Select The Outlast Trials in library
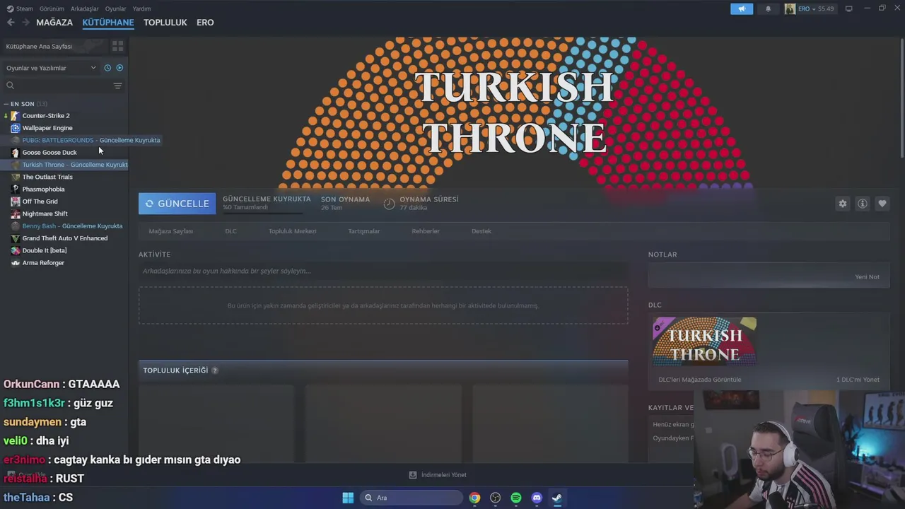The height and width of the screenshot is (509, 905). click(47, 177)
